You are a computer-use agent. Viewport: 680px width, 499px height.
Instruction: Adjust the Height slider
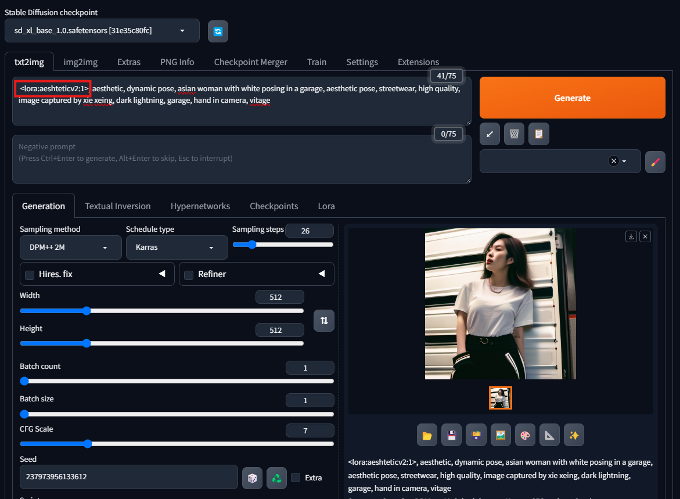click(x=162, y=344)
